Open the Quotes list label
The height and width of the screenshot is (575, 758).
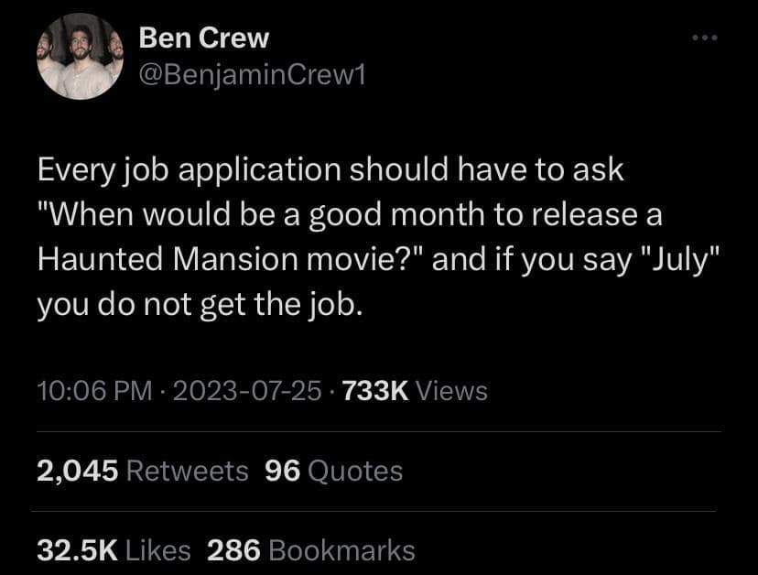pos(355,471)
